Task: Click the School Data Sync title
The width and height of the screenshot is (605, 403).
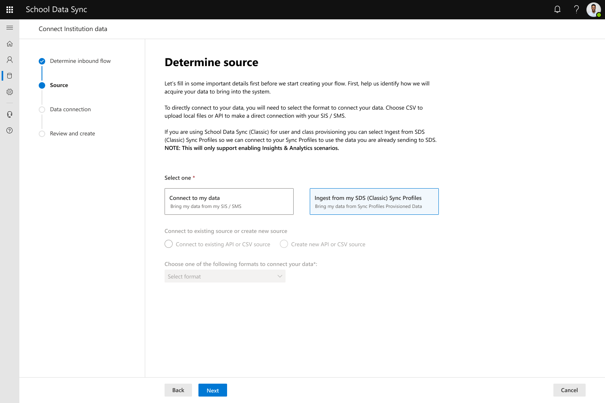Action: click(56, 10)
